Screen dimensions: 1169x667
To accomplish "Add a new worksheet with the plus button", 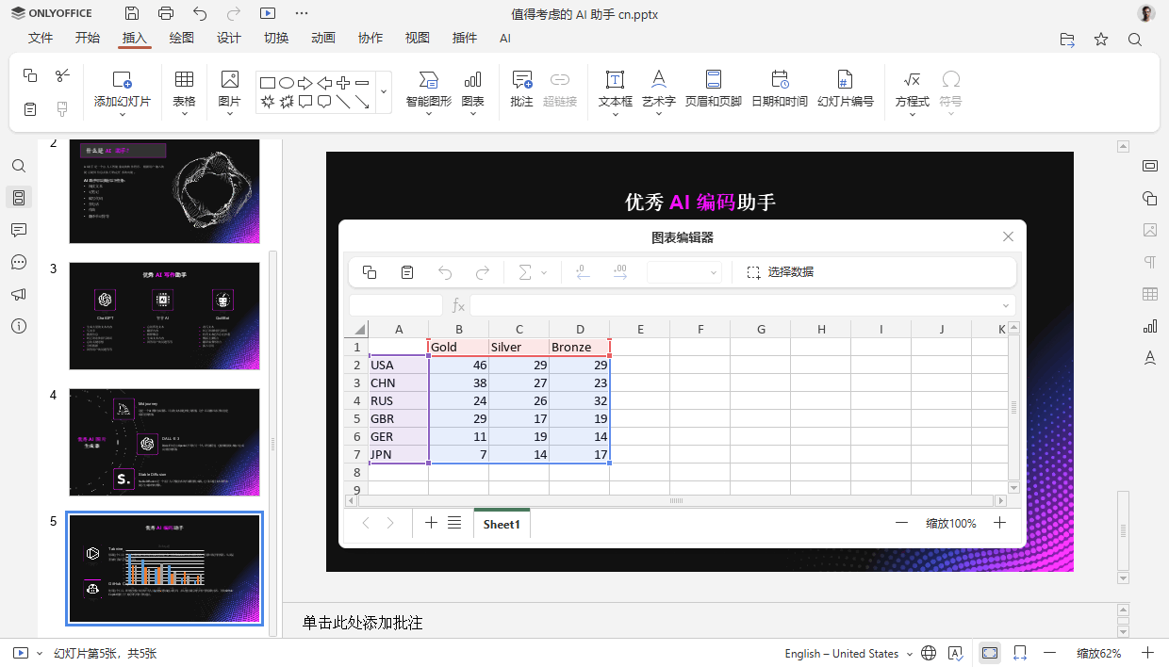I will 431,523.
